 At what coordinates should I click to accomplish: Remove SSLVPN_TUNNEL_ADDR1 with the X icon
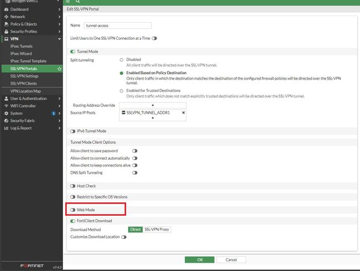click(x=183, y=112)
